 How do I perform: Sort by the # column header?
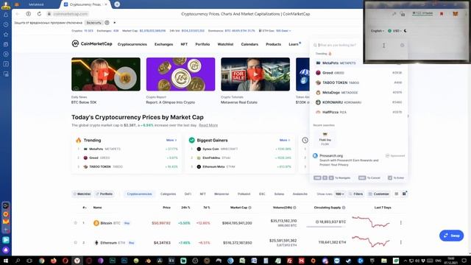(x=85, y=208)
